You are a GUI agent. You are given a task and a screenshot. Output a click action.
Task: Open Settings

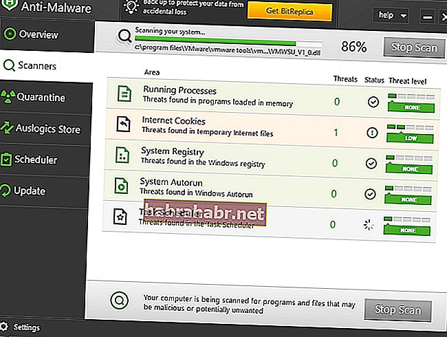tap(27, 327)
